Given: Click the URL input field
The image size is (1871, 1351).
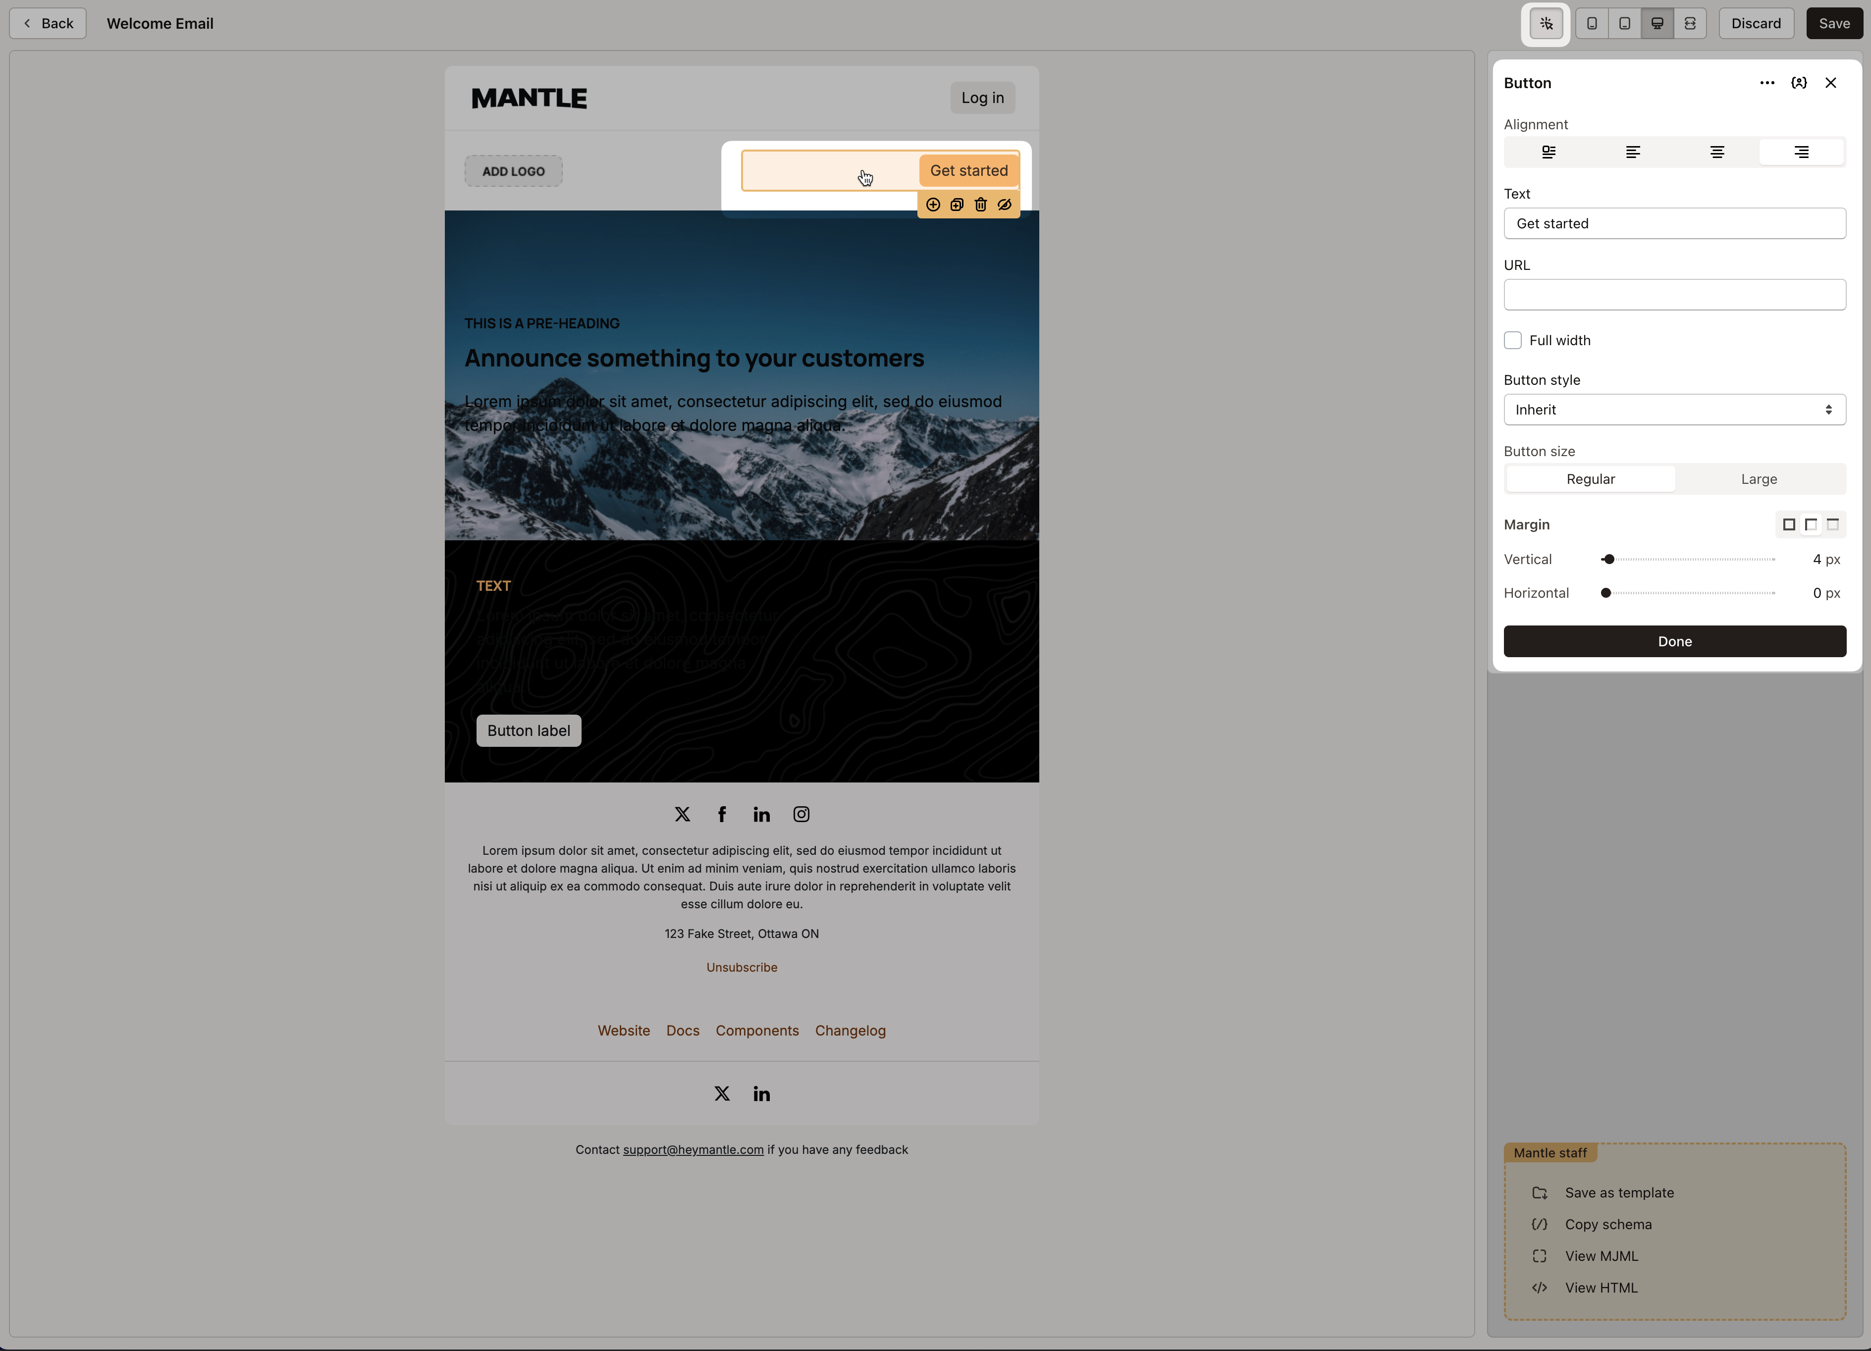Looking at the screenshot, I should pyautogui.click(x=1674, y=295).
